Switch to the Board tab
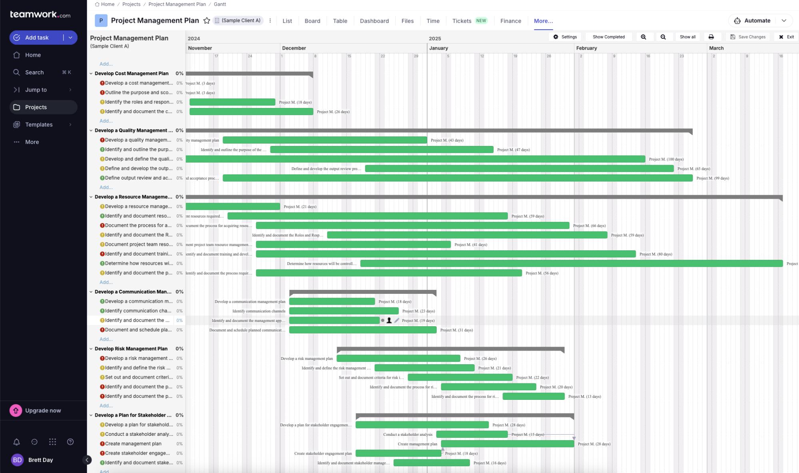 pos(313,21)
